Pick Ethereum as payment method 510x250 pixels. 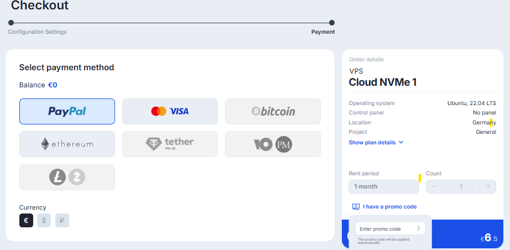pos(67,144)
